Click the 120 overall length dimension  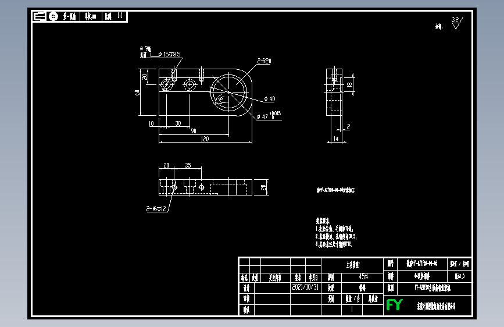[x=205, y=138]
